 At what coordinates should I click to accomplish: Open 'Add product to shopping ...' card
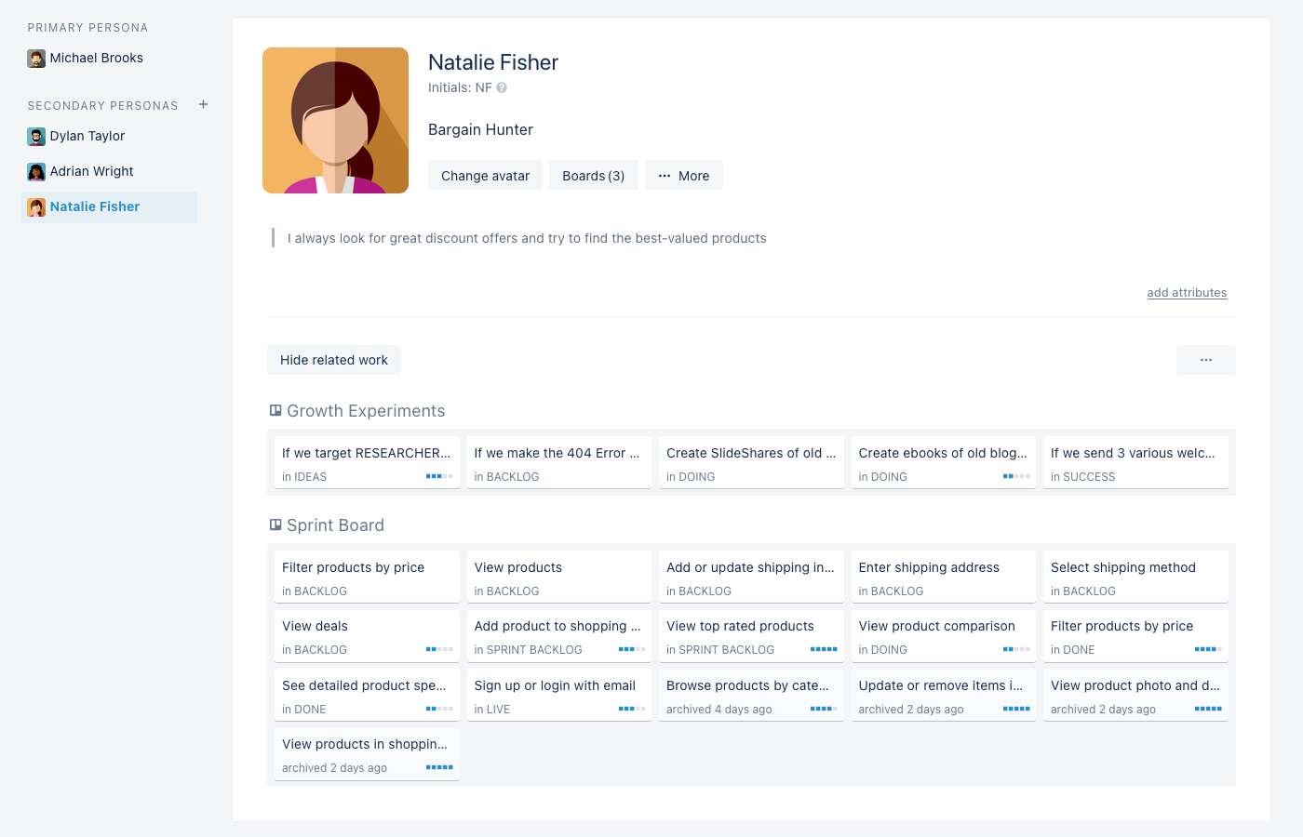[x=558, y=635]
